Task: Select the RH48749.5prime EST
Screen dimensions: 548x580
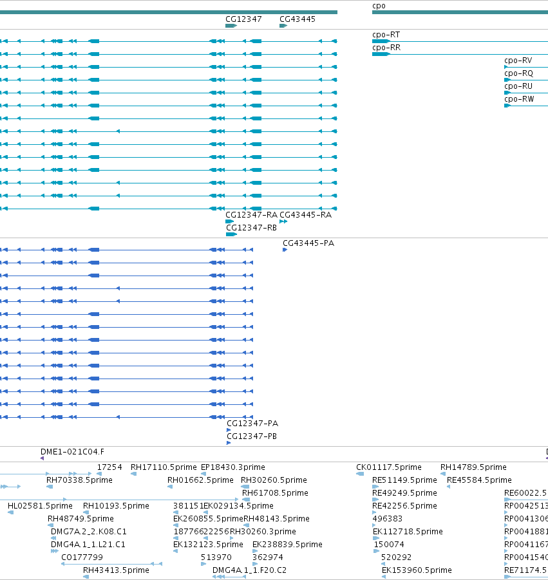Action: pyautogui.click(x=80, y=519)
